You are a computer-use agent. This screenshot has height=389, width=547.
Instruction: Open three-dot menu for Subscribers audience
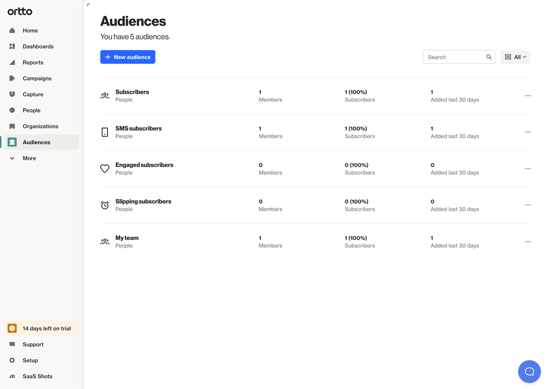point(527,96)
